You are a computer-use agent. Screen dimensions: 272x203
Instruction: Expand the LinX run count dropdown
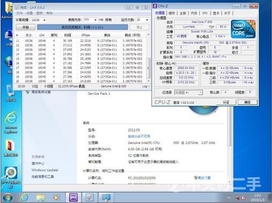pyautogui.click(x=147, y=20)
